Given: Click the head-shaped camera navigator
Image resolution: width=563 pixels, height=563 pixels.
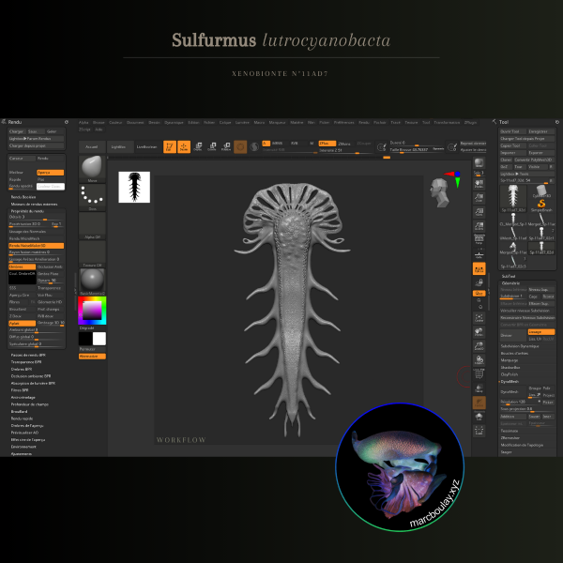Looking at the screenshot, I should (440, 192).
